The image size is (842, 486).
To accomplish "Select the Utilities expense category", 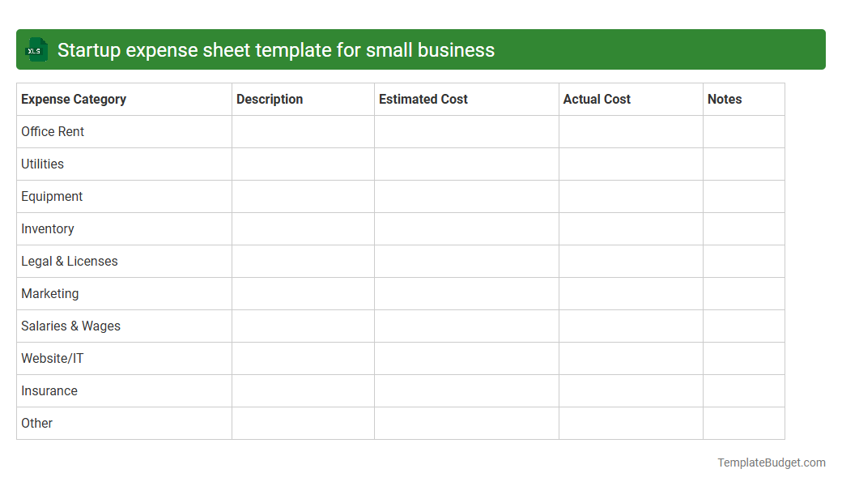I will click(42, 164).
